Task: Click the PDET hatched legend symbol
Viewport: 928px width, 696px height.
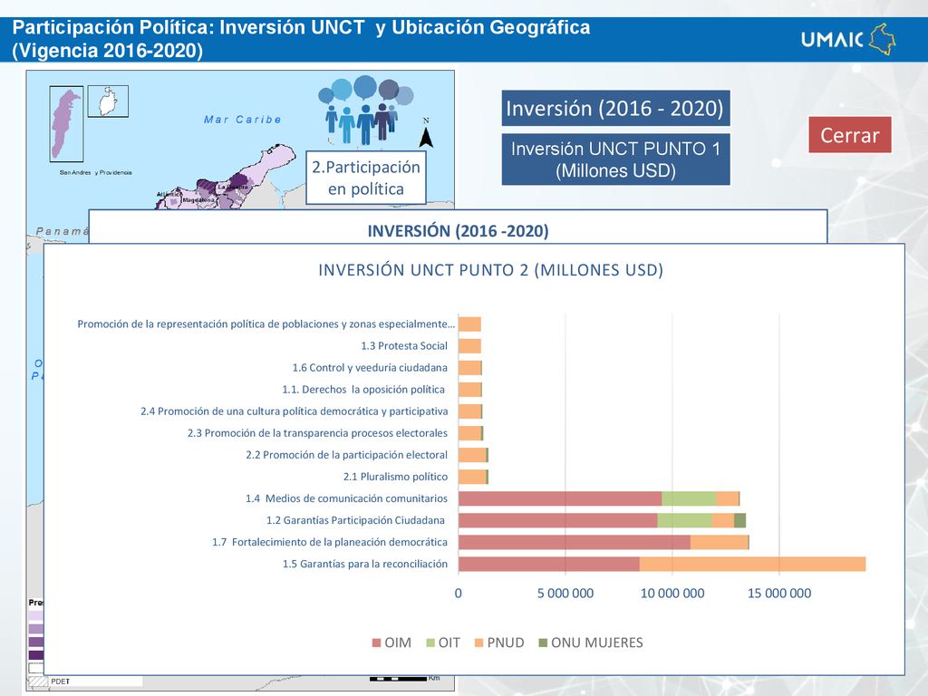Action: coord(38,681)
